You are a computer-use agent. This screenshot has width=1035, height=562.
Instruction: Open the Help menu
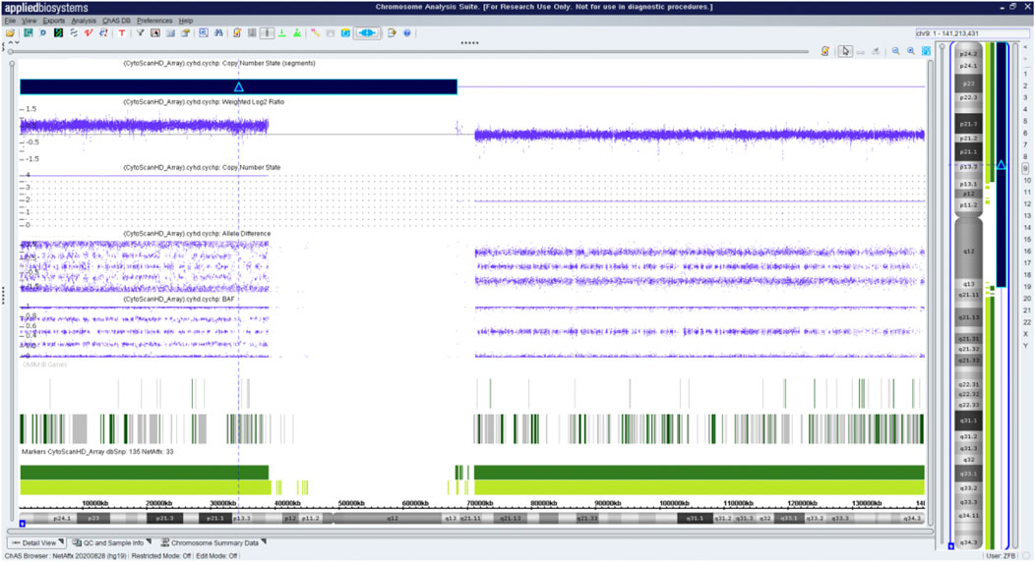tap(186, 21)
